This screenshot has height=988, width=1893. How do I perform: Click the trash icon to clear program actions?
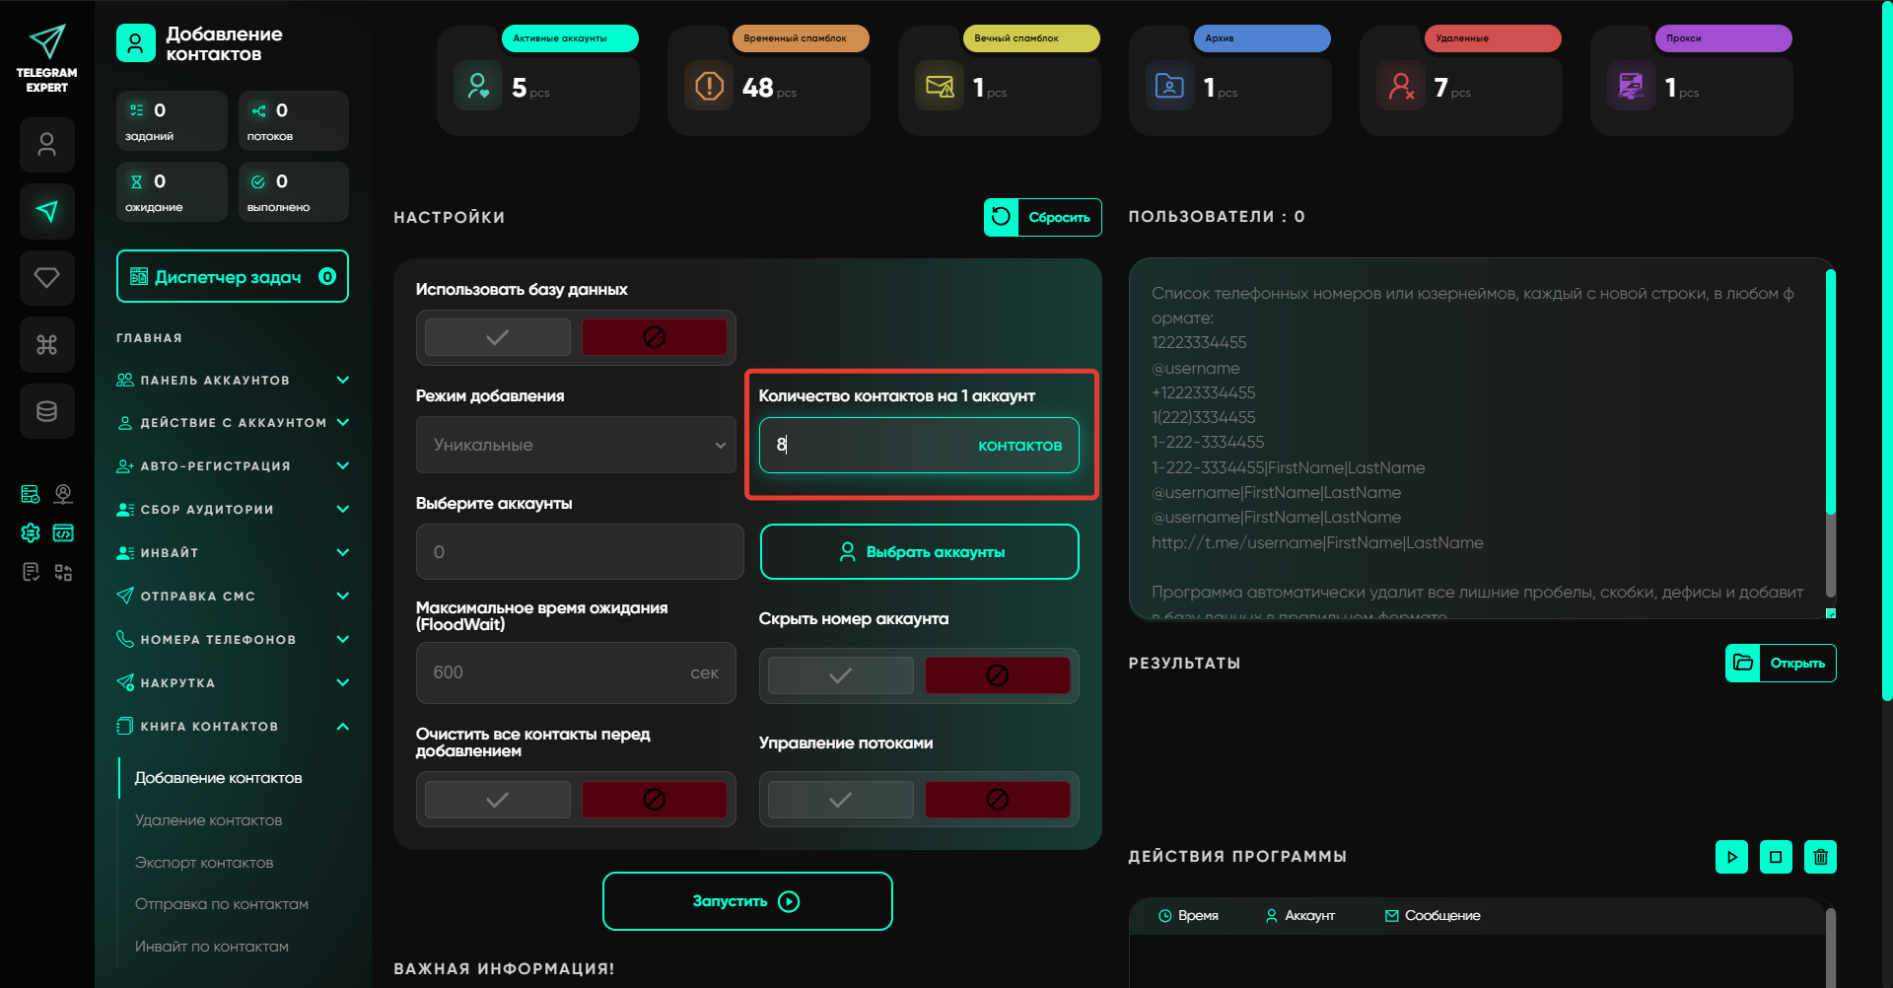(x=1820, y=857)
